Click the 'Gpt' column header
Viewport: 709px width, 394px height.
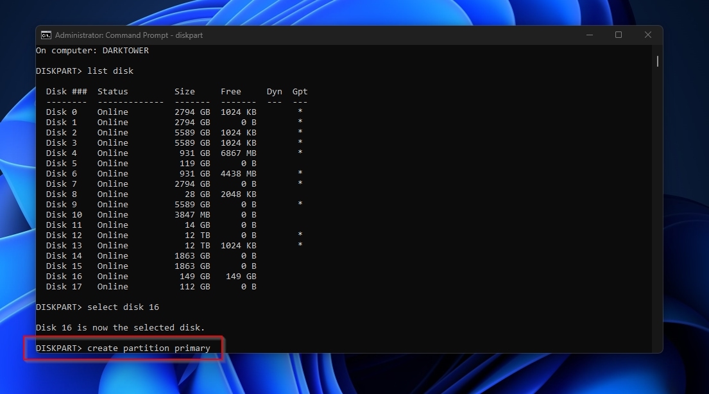click(300, 91)
